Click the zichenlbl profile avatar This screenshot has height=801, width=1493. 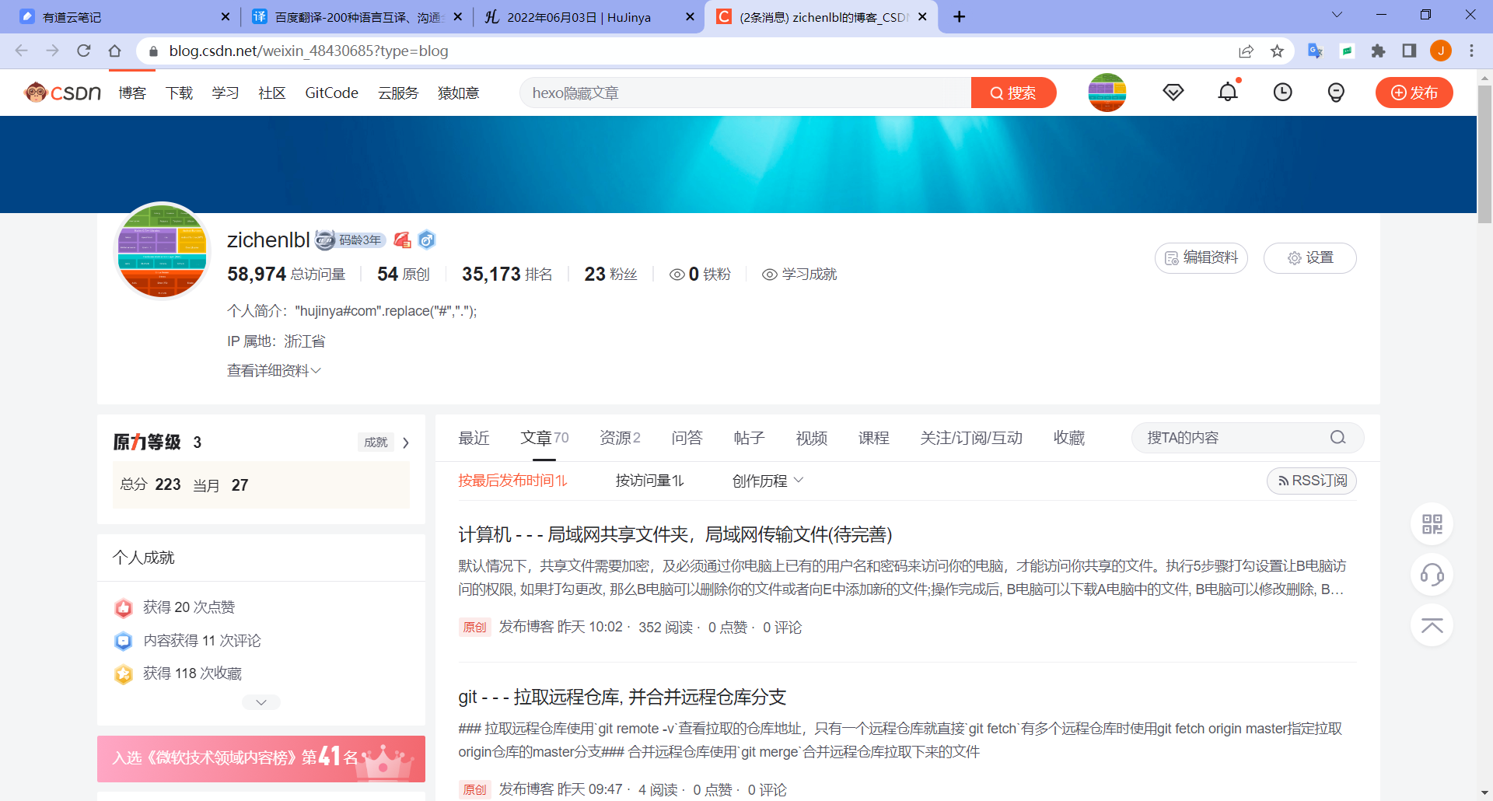[x=162, y=250]
